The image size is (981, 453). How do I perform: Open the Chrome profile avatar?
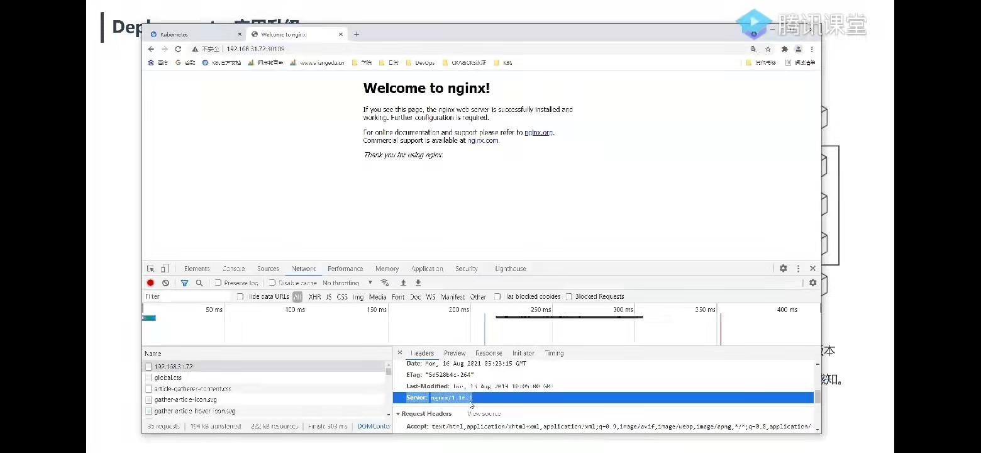(x=798, y=49)
